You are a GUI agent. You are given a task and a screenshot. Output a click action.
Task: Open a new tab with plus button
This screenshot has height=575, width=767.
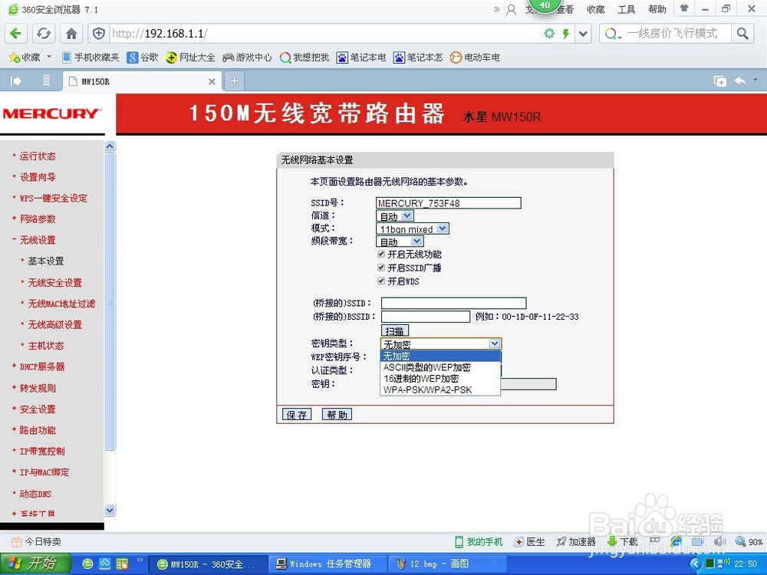(x=234, y=81)
